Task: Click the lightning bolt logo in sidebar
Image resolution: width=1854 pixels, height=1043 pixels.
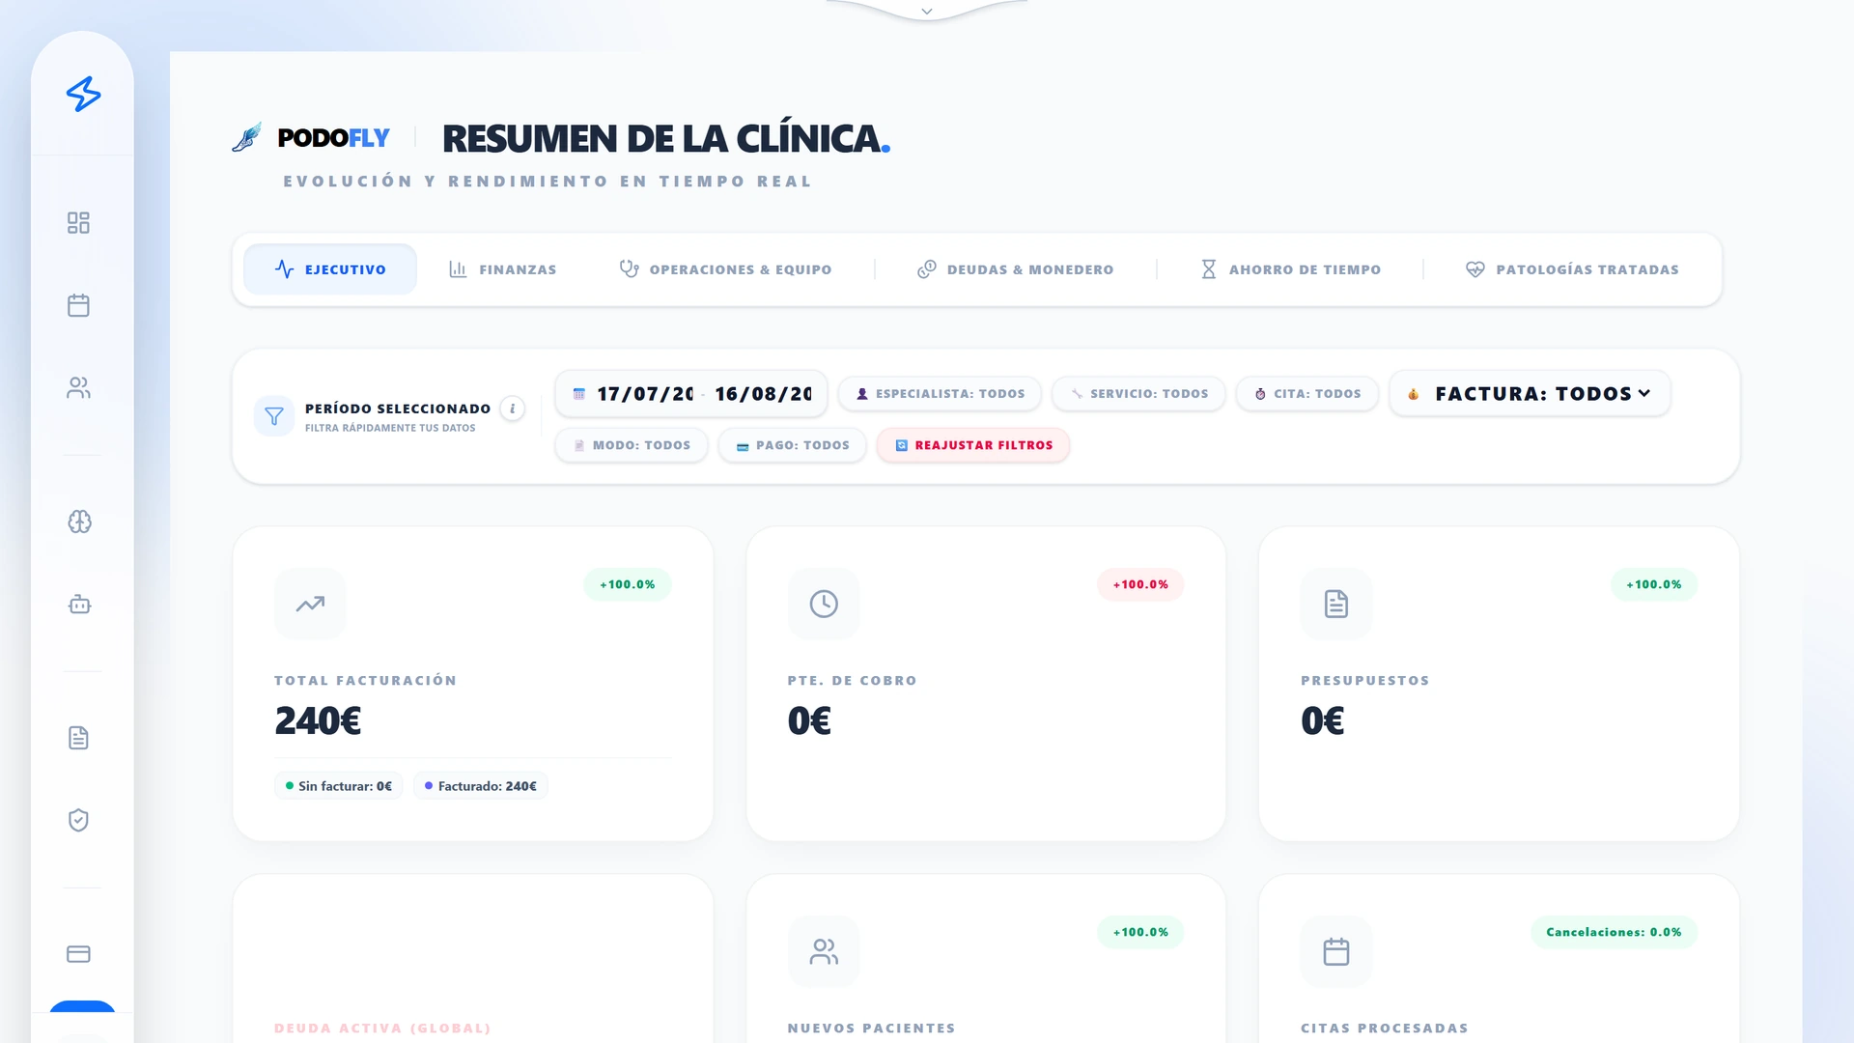Action: 83,94
